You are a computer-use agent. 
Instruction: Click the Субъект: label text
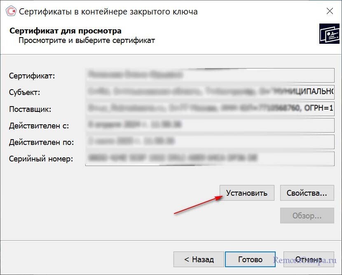click(24, 92)
